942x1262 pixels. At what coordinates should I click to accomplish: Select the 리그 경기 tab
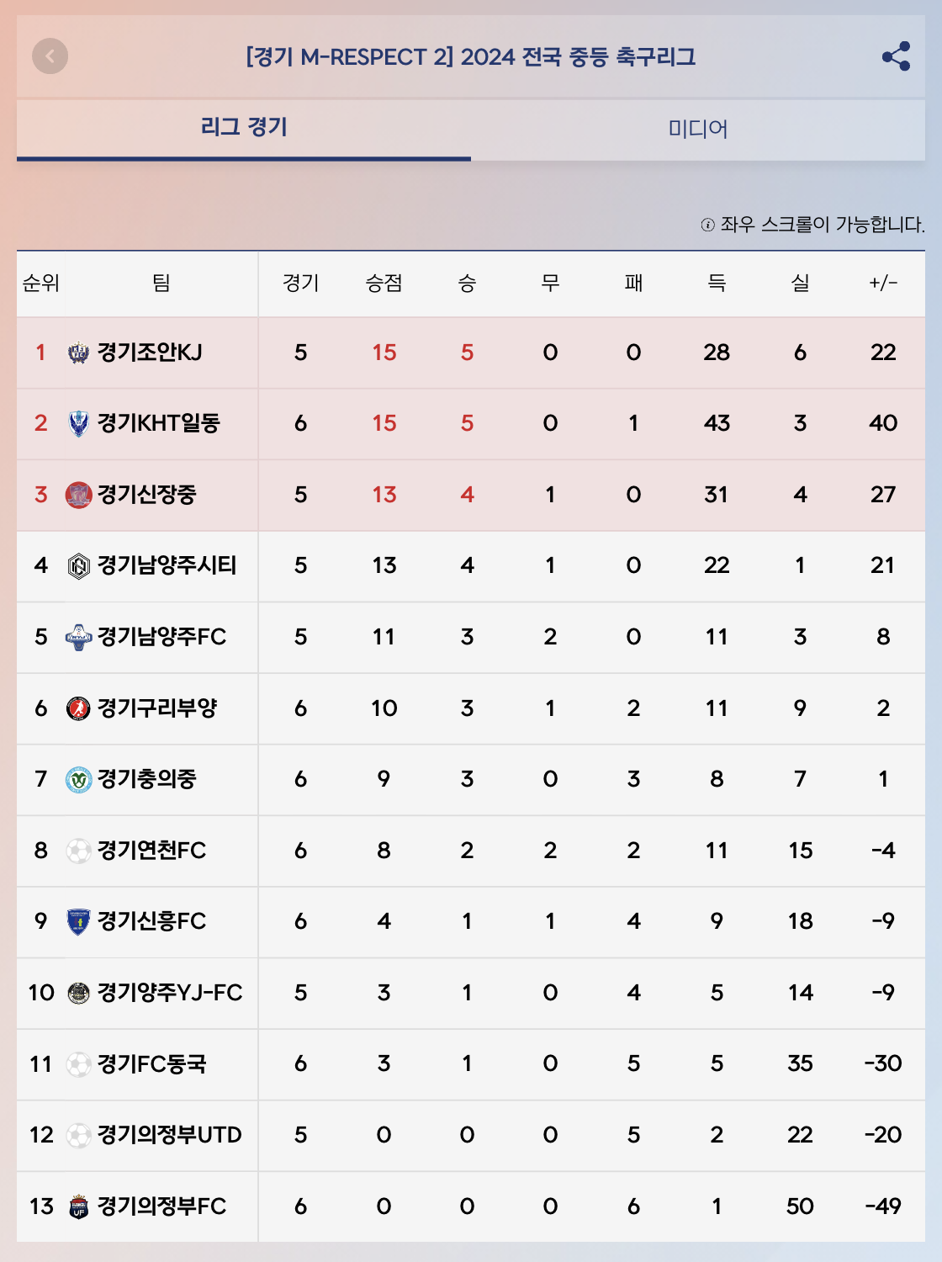(244, 128)
